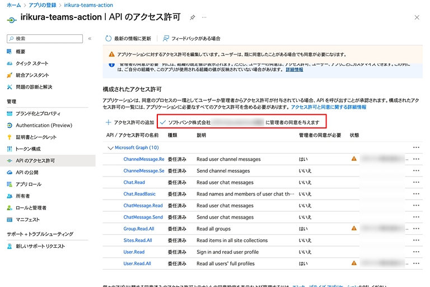
Task: Click ホーム breadcrumb link
Action: coord(13,5)
